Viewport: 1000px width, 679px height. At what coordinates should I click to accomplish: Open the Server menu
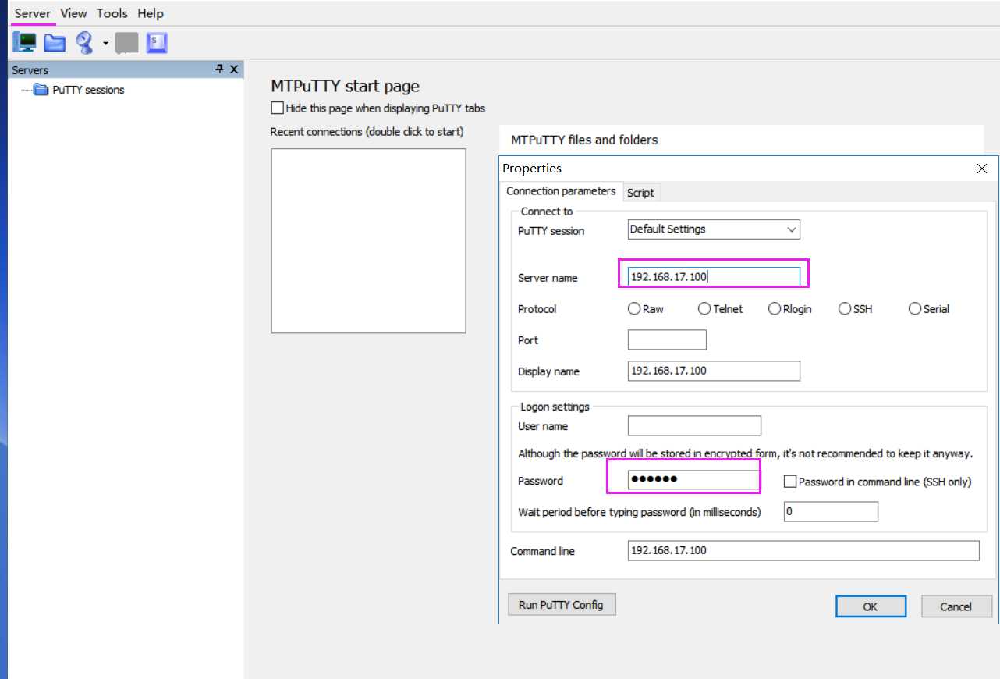click(x=33, y=13)
